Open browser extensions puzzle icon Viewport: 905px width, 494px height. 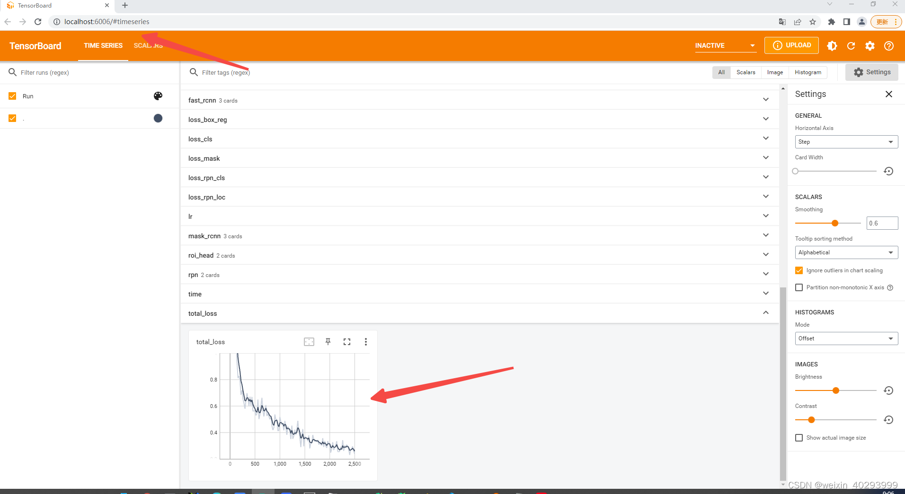(832, 22)
